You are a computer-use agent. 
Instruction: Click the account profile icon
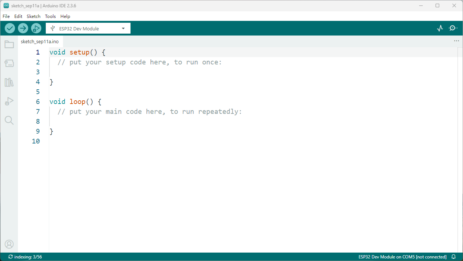(9, 244)
